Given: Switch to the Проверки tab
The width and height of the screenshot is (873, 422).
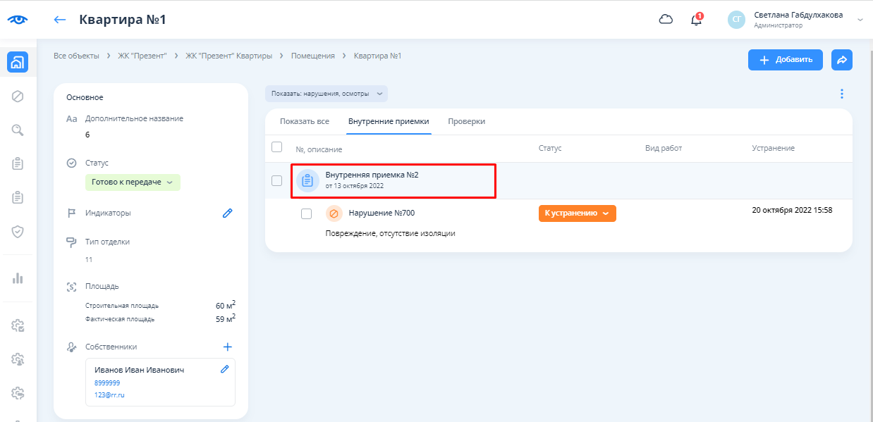Looking at the screenshot, I should [466, 121].
